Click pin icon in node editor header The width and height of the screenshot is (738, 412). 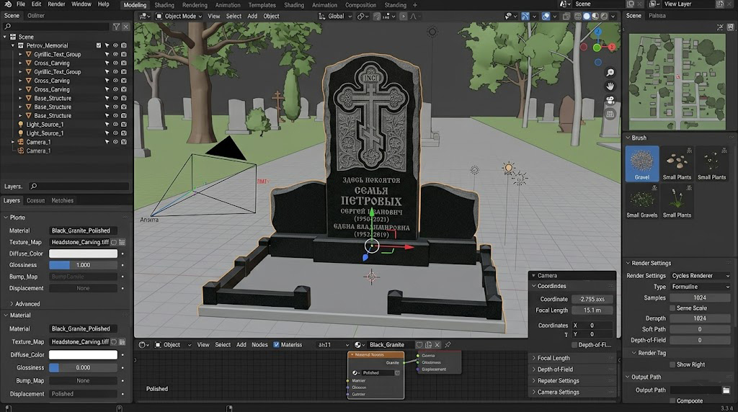(x=448, y=345)
